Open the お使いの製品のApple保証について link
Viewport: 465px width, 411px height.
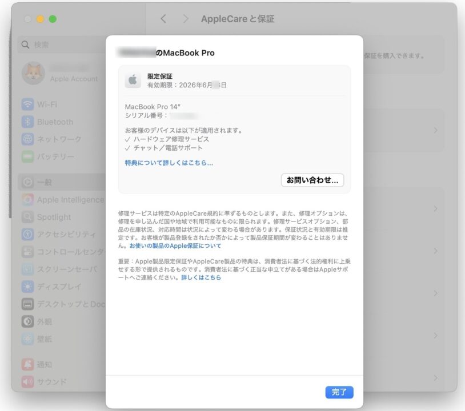(175, 245)
